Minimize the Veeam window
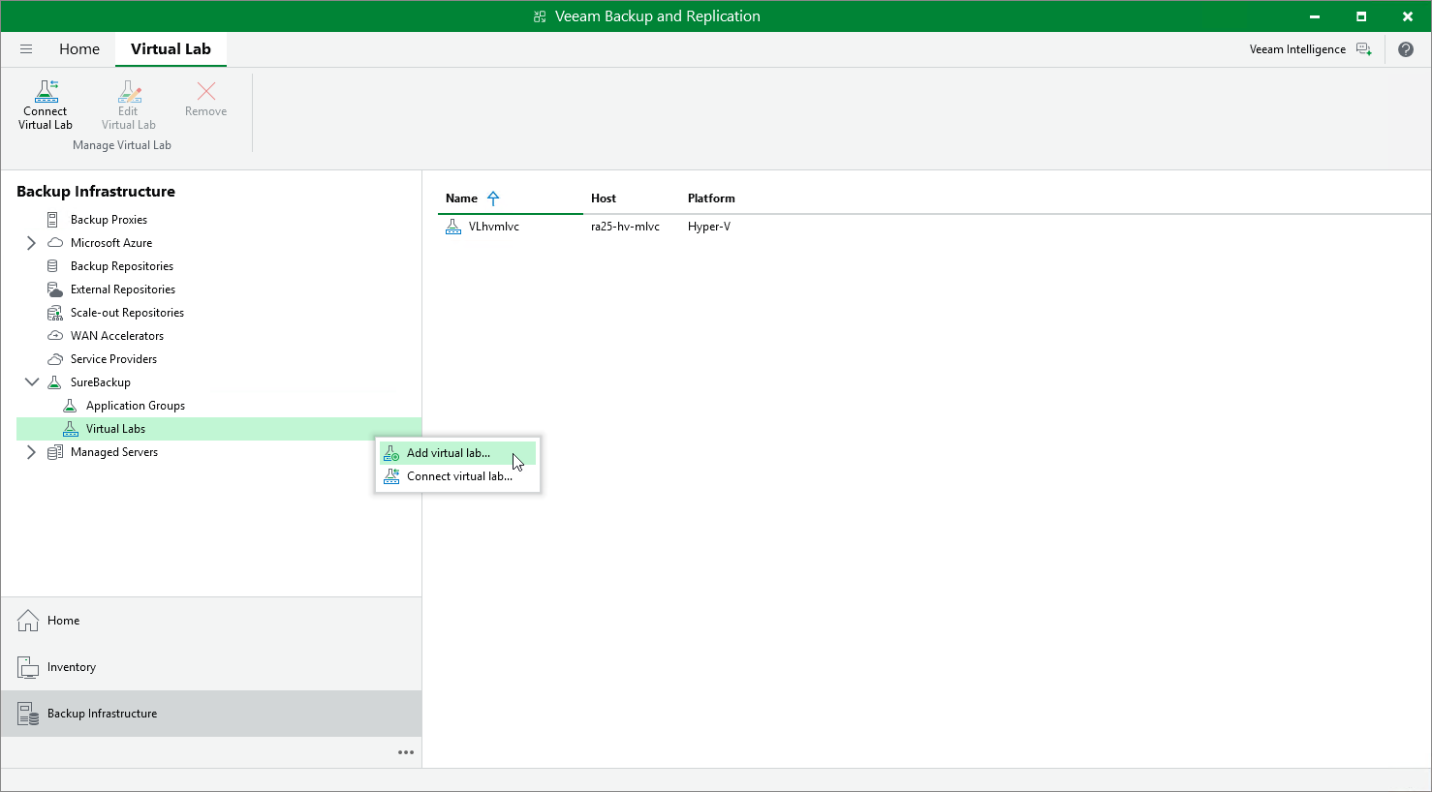The height and width of the screenshot is (792, 1432). [x=1315, y=16]
